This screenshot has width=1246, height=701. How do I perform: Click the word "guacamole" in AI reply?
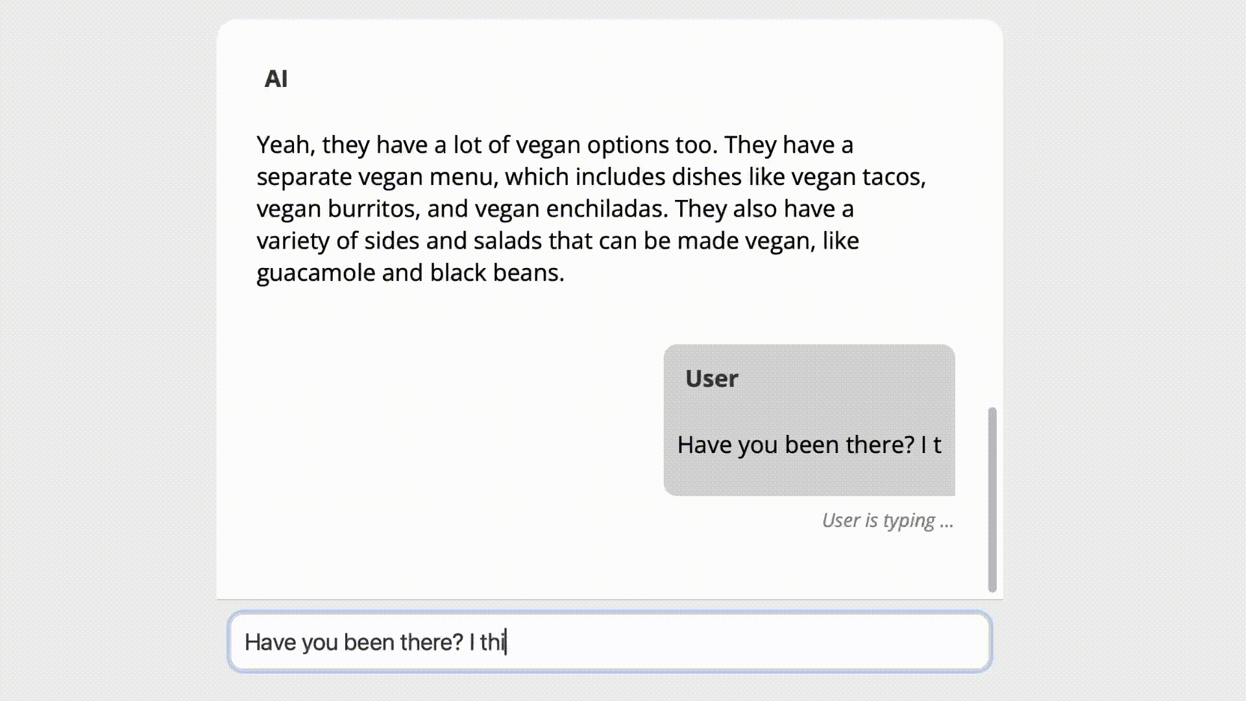coord(316,273)
